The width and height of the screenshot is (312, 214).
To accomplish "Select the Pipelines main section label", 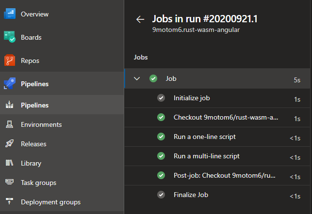I will coord(34,84).
